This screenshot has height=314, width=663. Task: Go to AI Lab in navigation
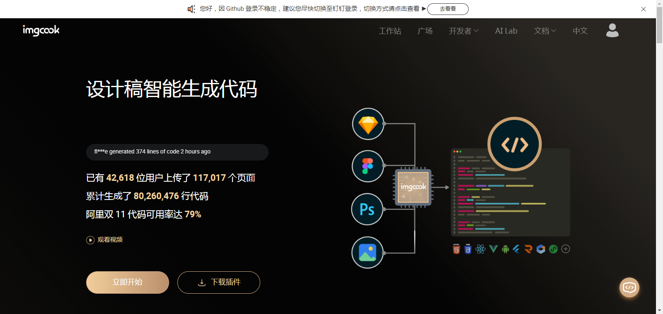(506, 31)
